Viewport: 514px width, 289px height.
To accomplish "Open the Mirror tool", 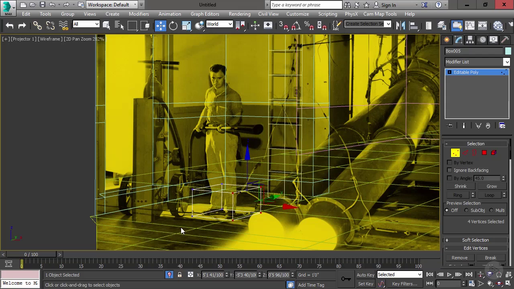I will pos(400,26).
